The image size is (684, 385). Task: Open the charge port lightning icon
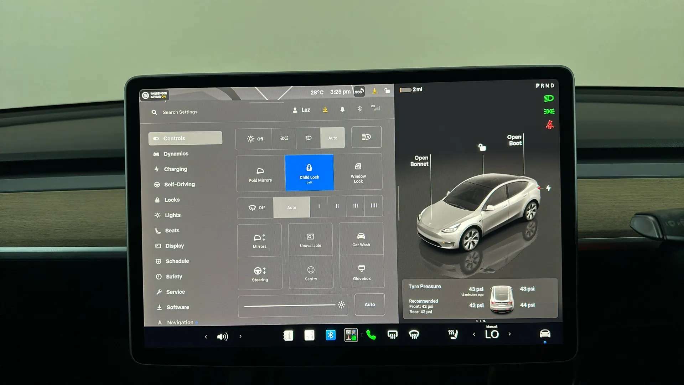click(x=549, y=188)
